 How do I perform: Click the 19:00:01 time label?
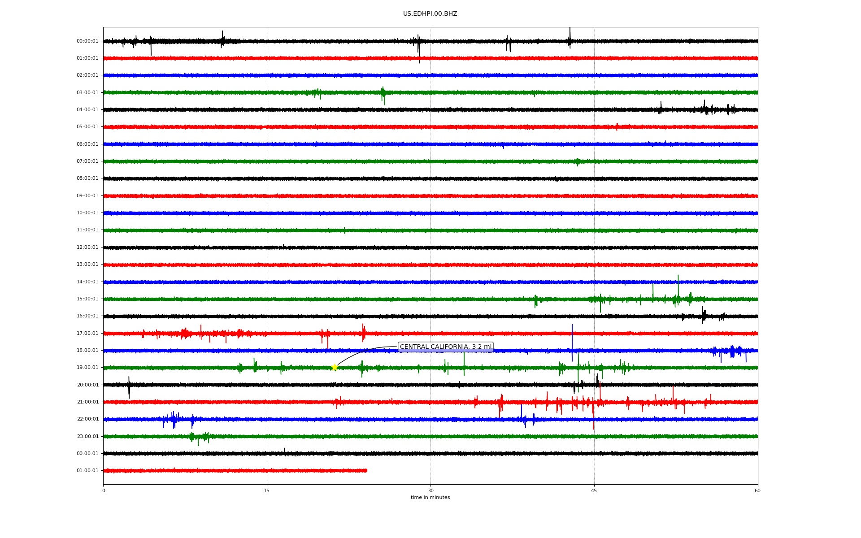(x=87, y=368)
